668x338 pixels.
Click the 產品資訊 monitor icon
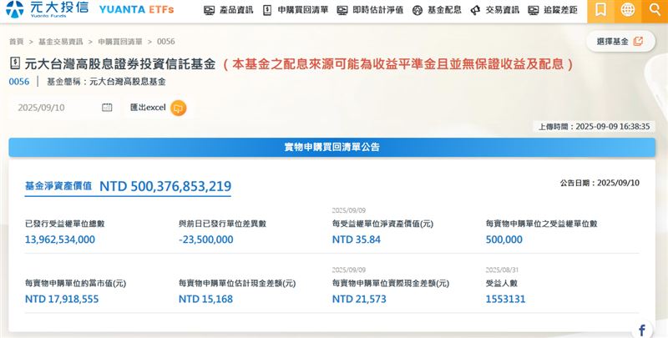click(x=209, y=11)
